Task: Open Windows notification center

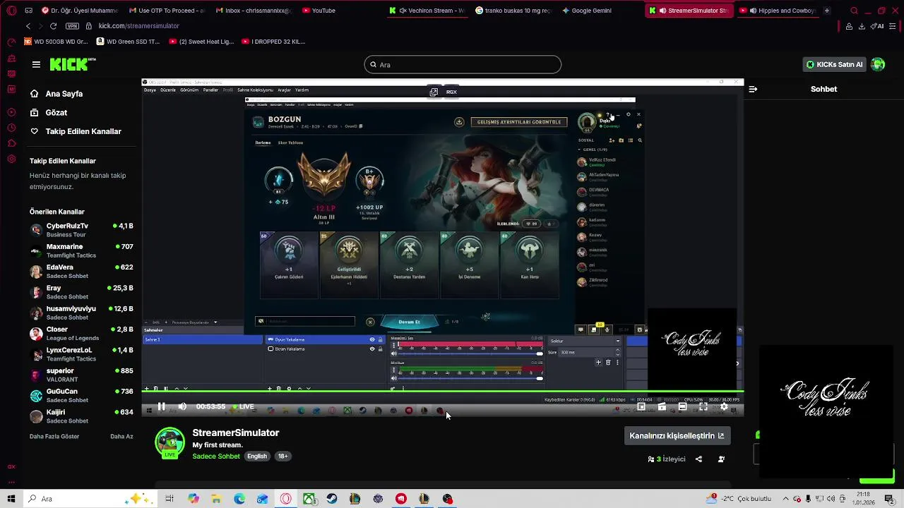Action: (x=890, y=499)
